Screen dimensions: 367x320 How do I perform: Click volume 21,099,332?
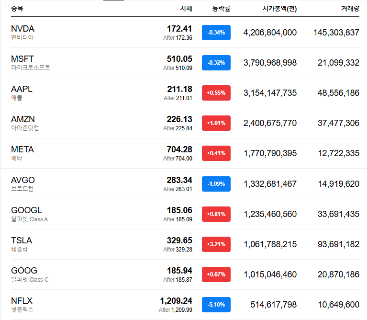point(338,63)
